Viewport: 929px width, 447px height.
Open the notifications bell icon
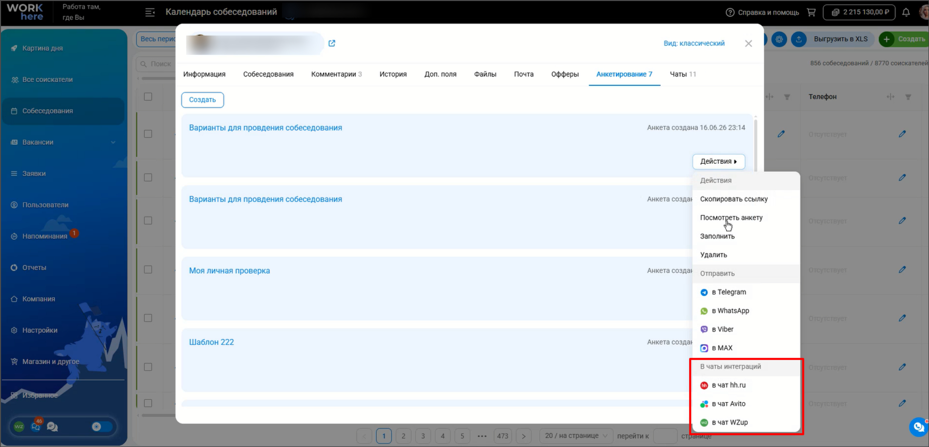[906, 12]
